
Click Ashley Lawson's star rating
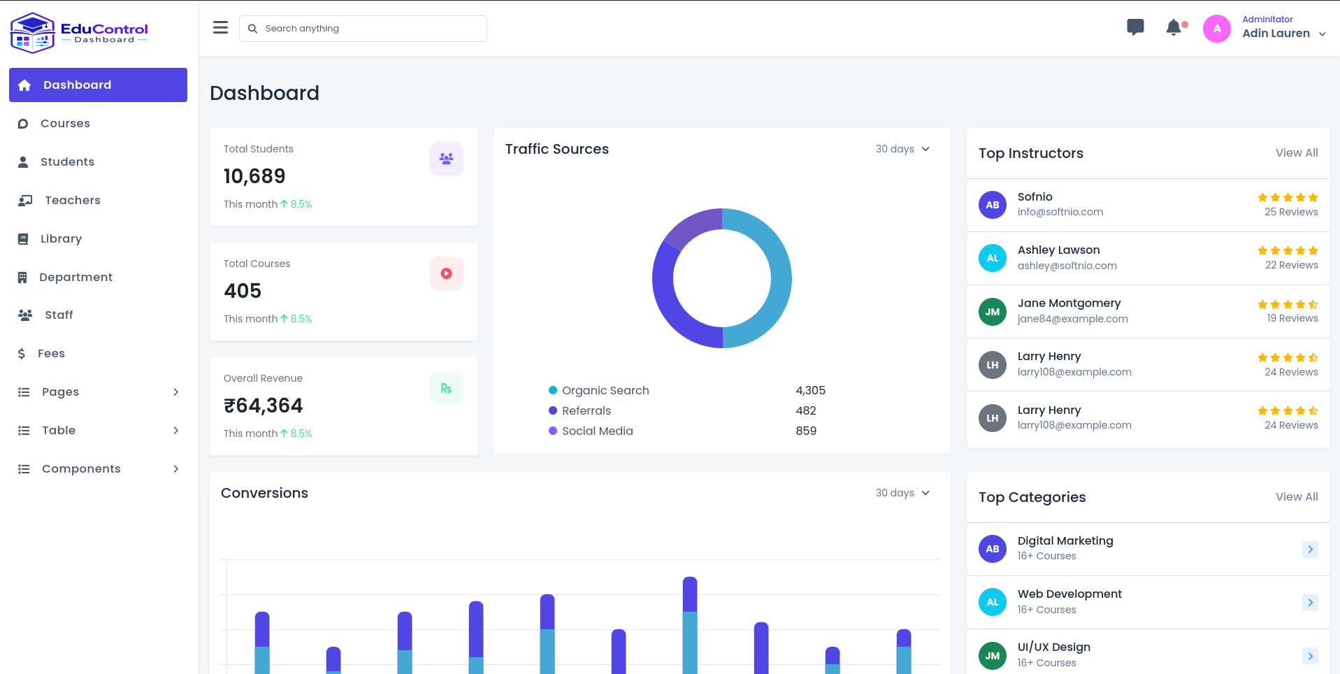click(1288, 251)
